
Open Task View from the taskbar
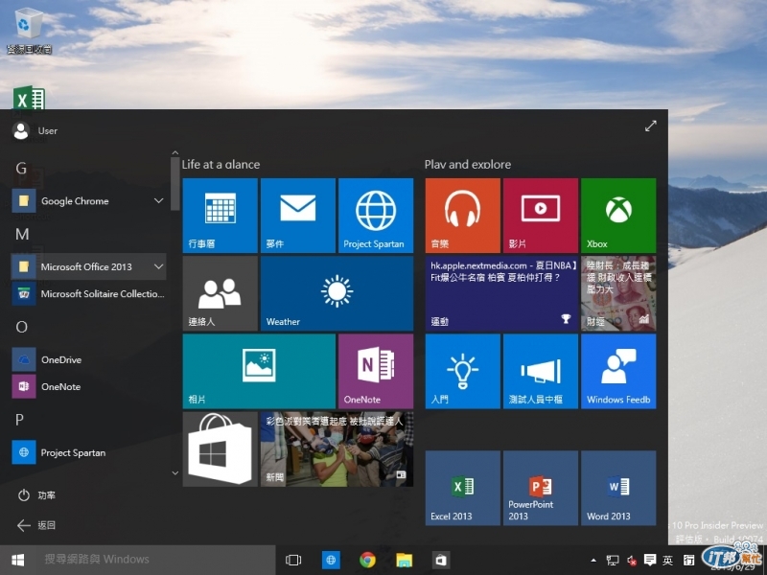point(293,560)
